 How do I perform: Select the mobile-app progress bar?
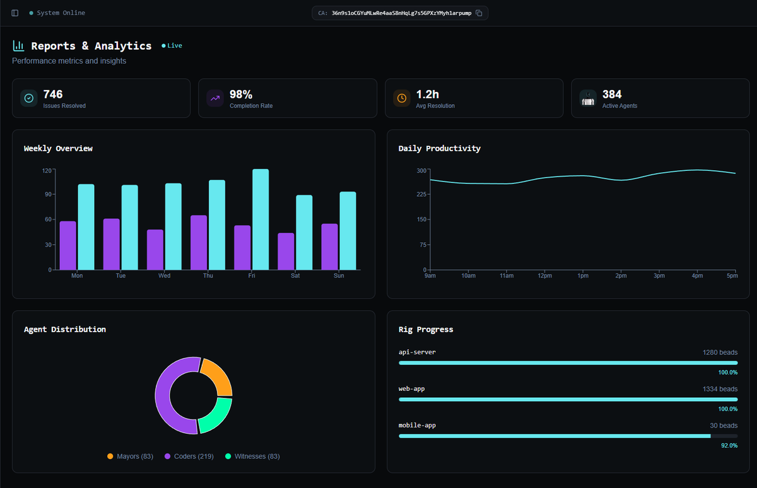tap(568, 436)
